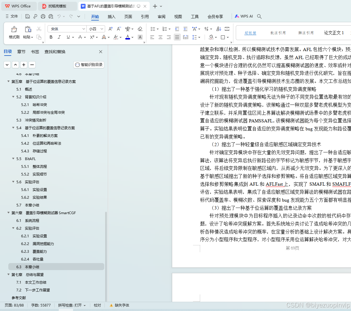Collapse the 5.6 实验评估 section
Viewport: 351px width, 311px height.
pyautogui.click(x=13, y=182)
